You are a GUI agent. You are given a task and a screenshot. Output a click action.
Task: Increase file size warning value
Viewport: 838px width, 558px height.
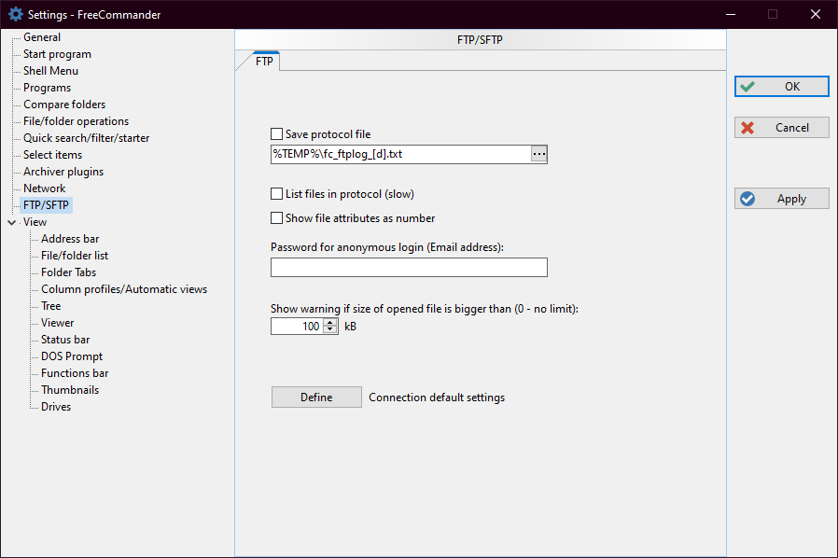tap(331, 323)
